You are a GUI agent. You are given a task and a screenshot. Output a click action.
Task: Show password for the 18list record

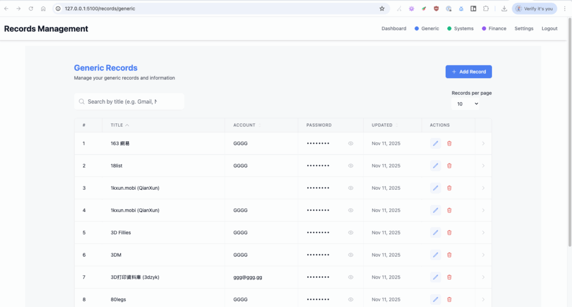[x=351, y=166]
